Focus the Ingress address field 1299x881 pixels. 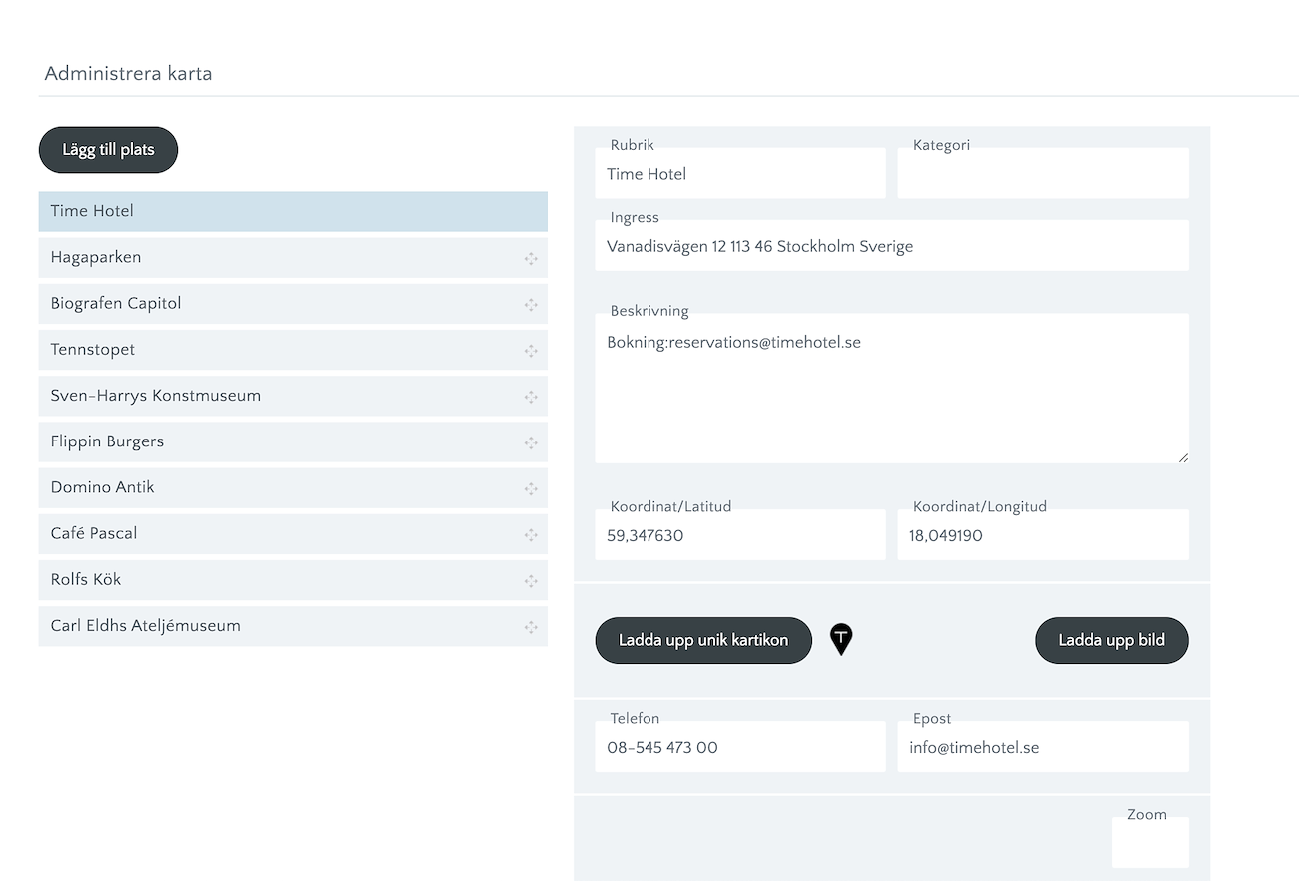(891, 247)
